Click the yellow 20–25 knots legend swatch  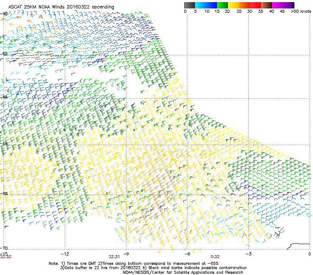[x=233, y=5]
